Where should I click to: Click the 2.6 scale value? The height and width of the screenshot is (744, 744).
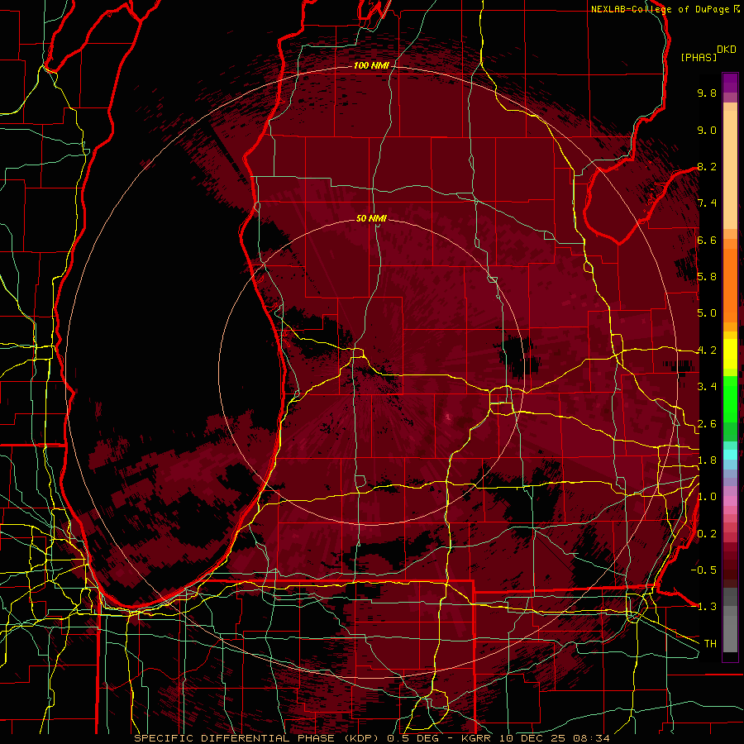click(707, 424)
